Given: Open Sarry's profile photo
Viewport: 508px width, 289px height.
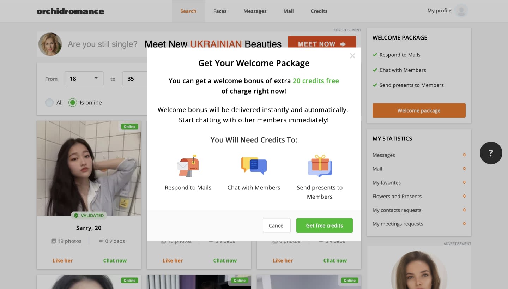Looking at the screenshot, I should click(89, 168).
